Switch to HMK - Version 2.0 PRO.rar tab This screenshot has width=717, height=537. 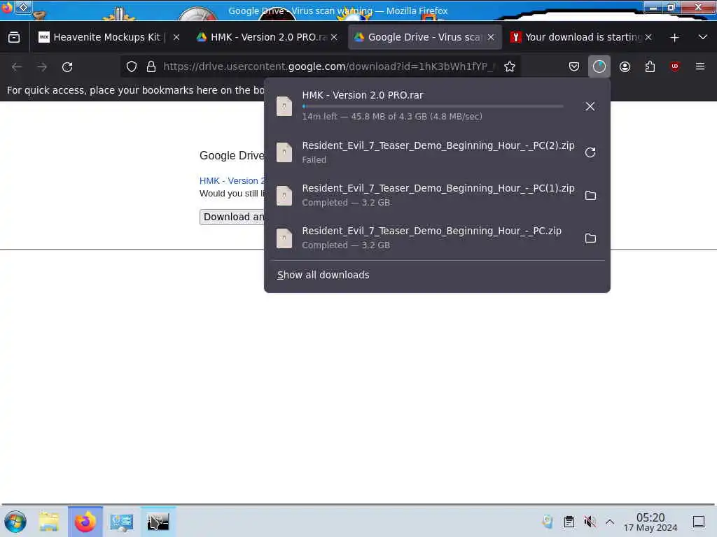pyautogui.click(x=268, y=38)
